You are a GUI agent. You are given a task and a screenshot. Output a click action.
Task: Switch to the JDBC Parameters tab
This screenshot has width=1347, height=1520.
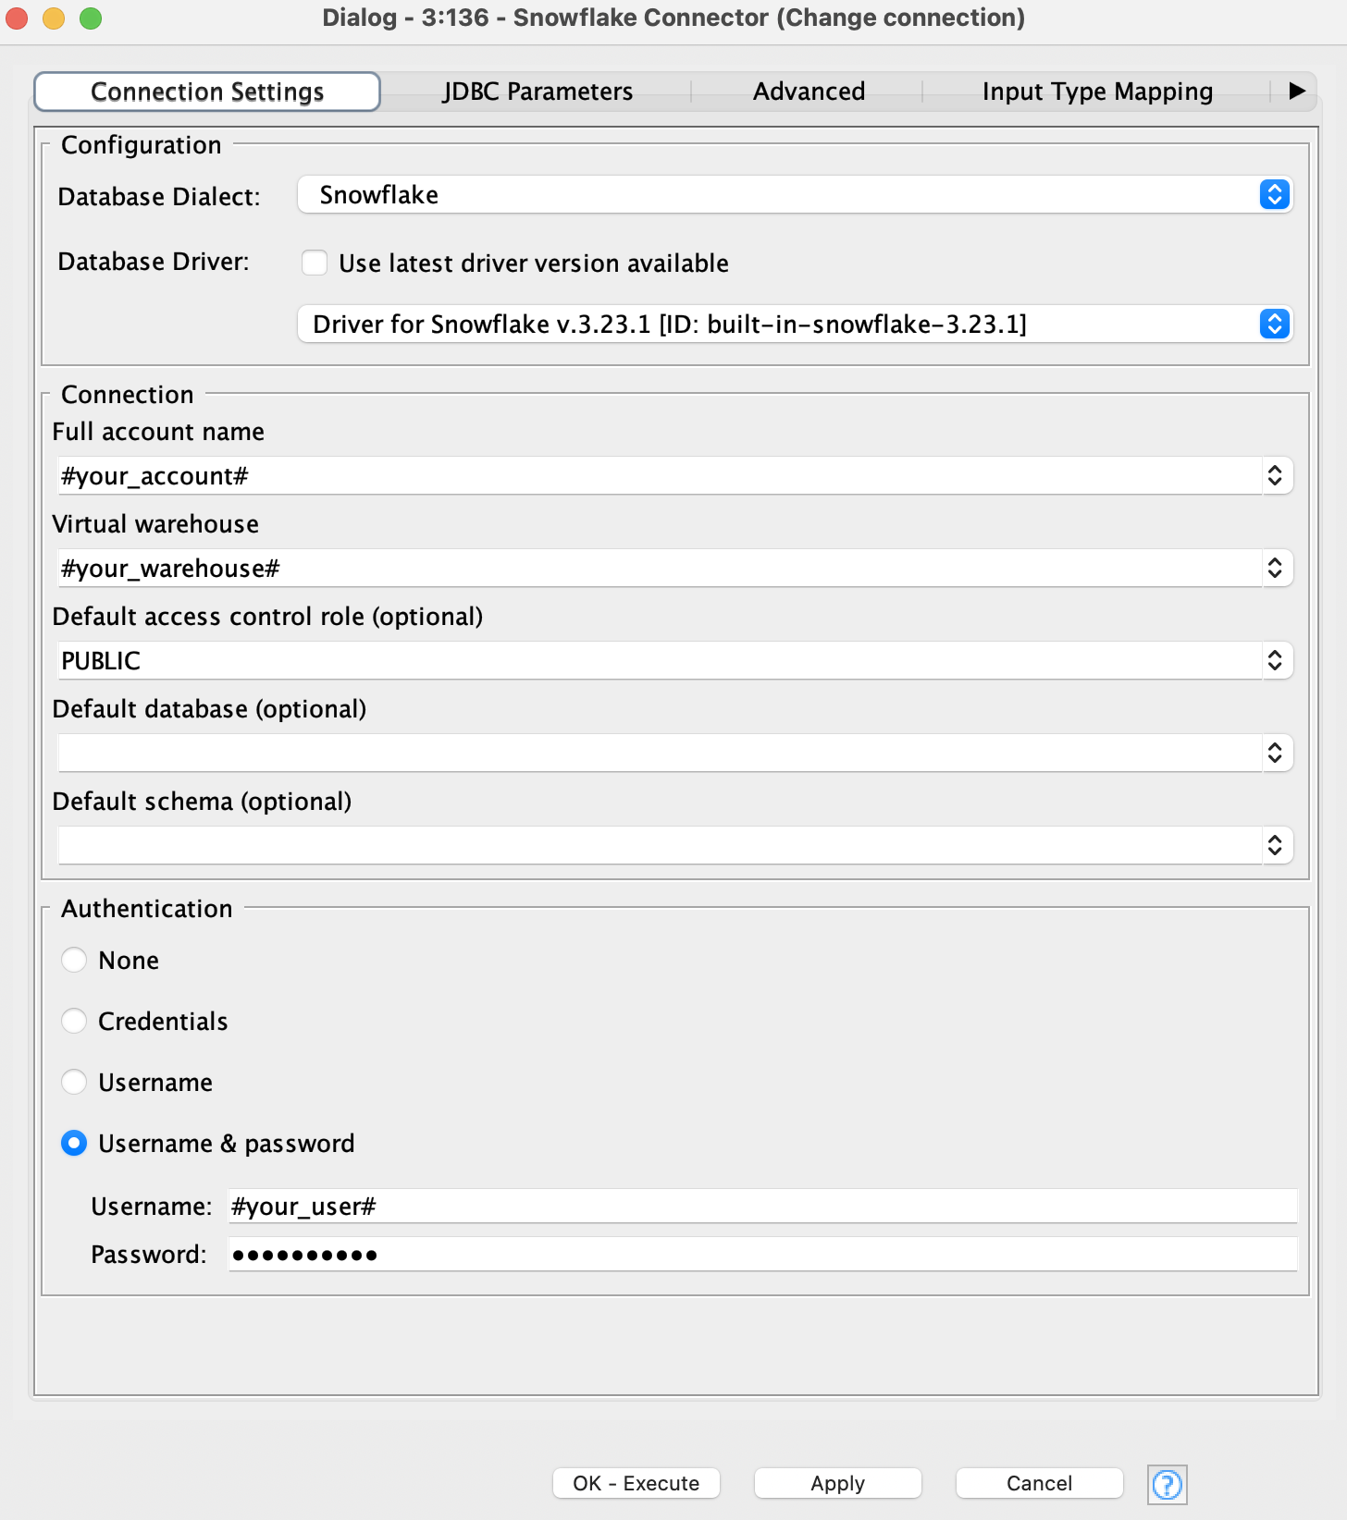(537, 92)
